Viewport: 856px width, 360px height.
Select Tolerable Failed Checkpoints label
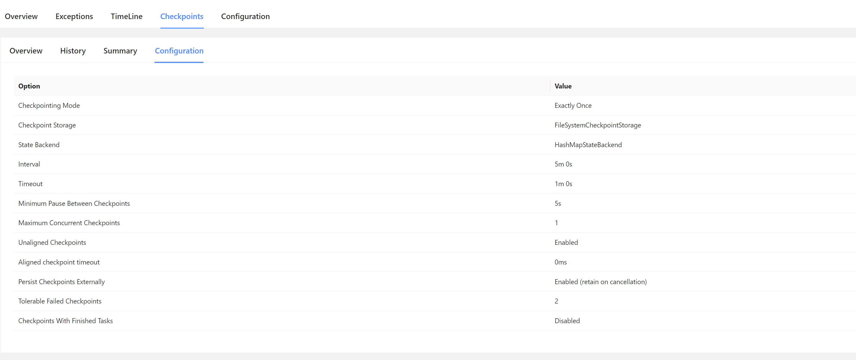click(x=60, y=301)
